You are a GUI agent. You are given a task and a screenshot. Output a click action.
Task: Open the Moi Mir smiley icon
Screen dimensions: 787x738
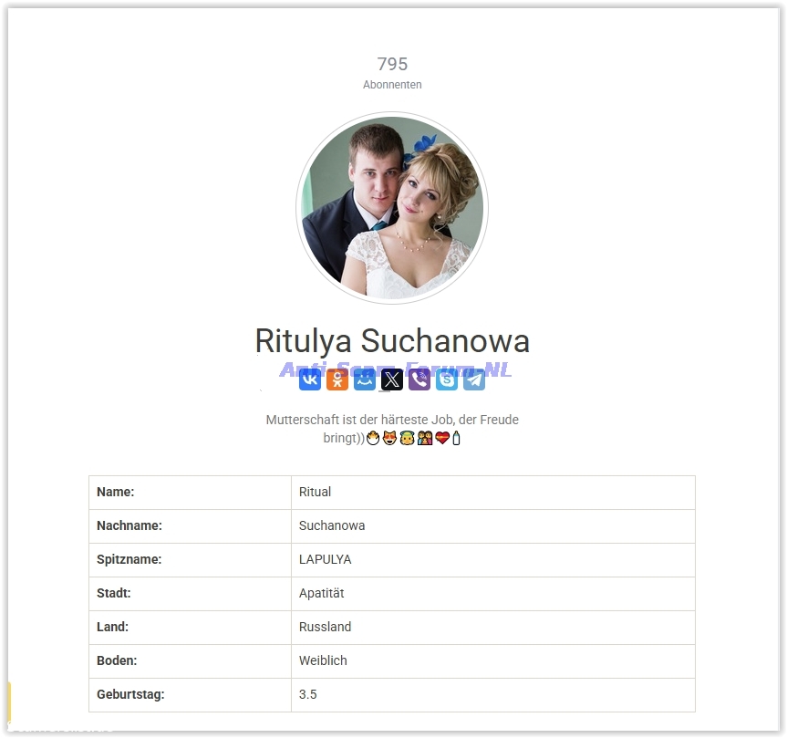coord(365,379)
